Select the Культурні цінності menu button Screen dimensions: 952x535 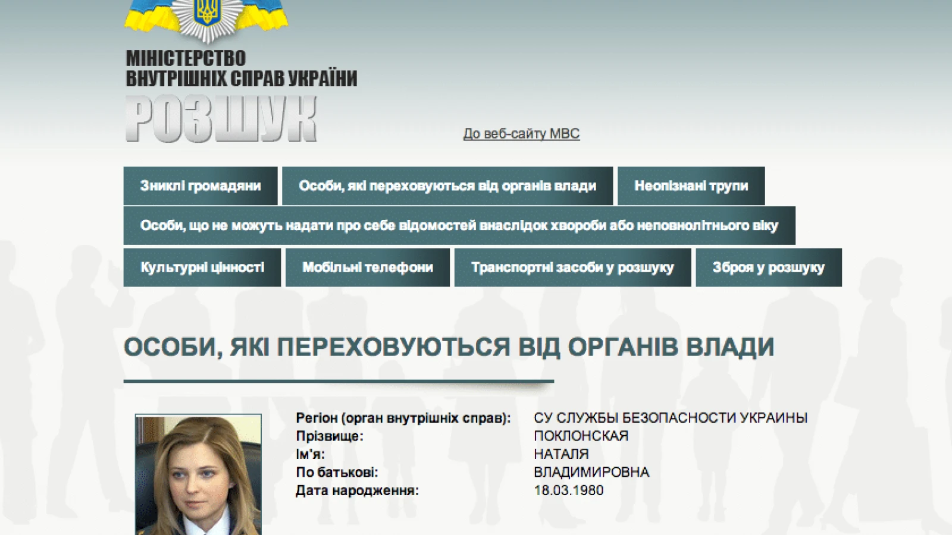(202, 267)
